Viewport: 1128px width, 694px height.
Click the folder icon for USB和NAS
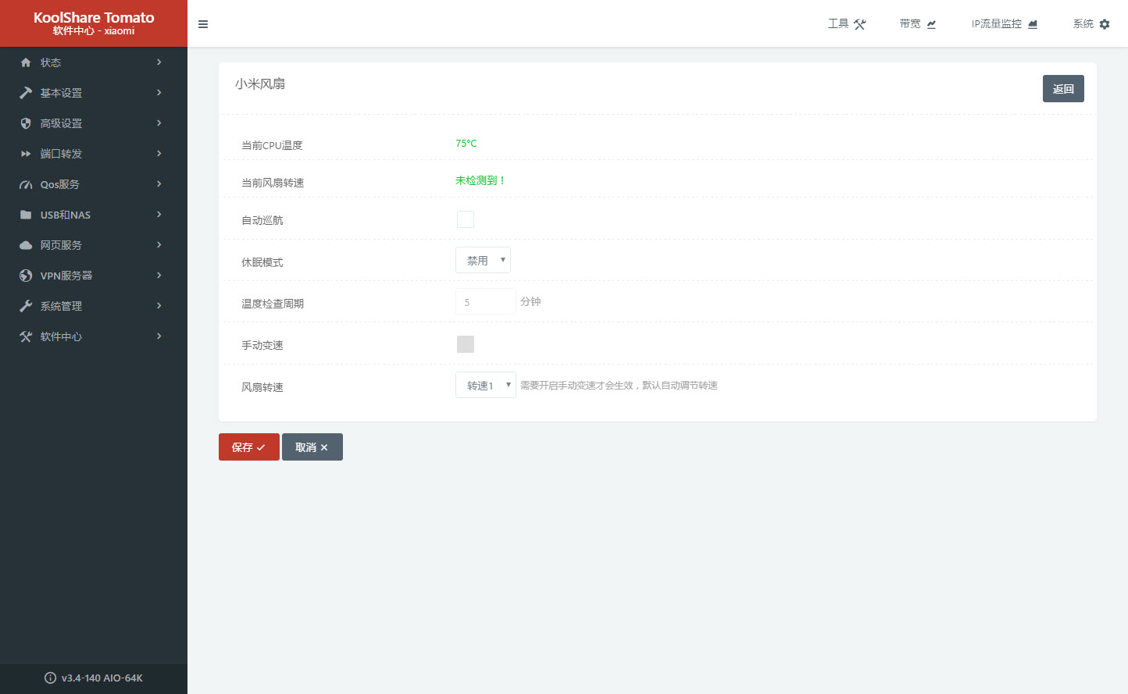[26, 215]
